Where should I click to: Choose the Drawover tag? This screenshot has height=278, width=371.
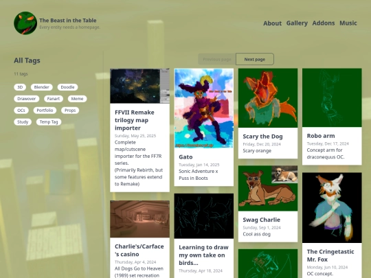pyautogui.click(x=27, y=99)
